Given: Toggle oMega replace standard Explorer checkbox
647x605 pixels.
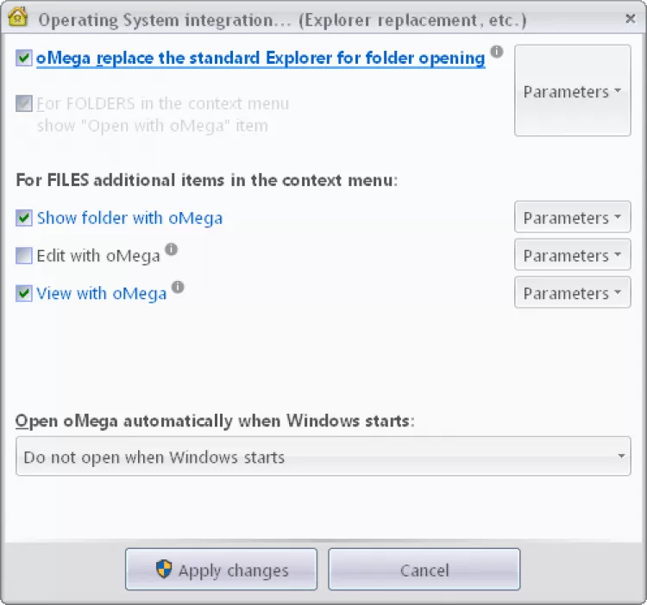Looking at the screenshot, I should [x=24, y=59].
